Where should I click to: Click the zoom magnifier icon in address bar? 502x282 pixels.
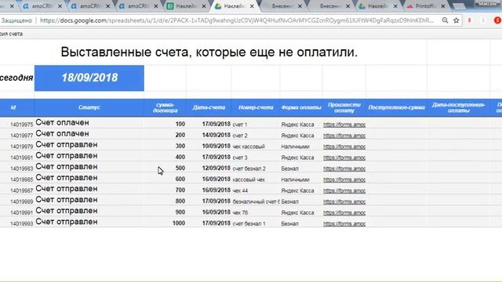tap(445, 20)
